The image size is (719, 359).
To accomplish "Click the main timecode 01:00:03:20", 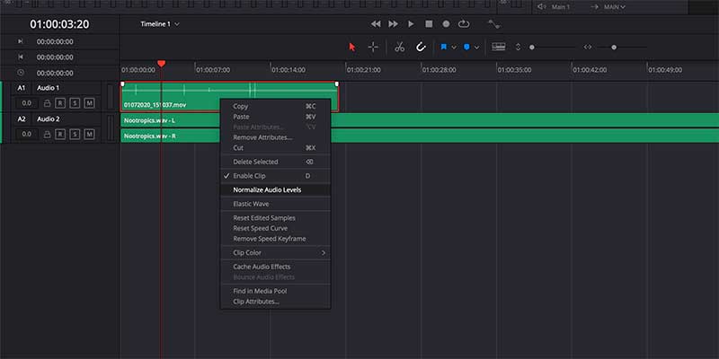I will 59,24.
